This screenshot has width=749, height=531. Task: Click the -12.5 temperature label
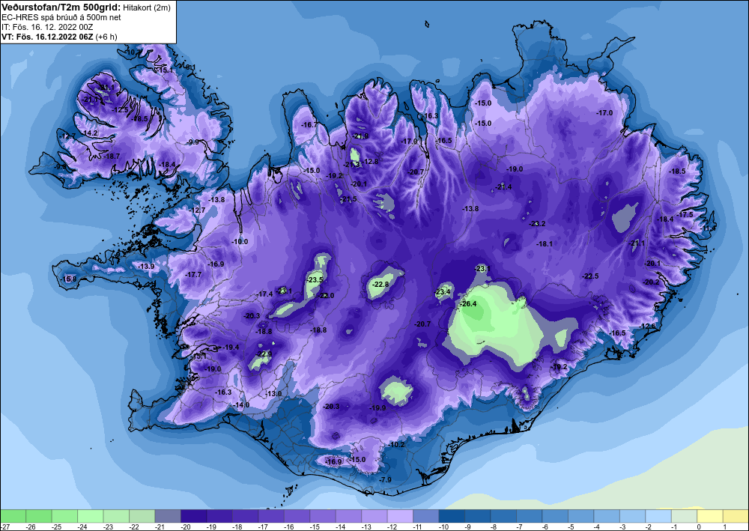pyautogui.click(x=121, y=110)
